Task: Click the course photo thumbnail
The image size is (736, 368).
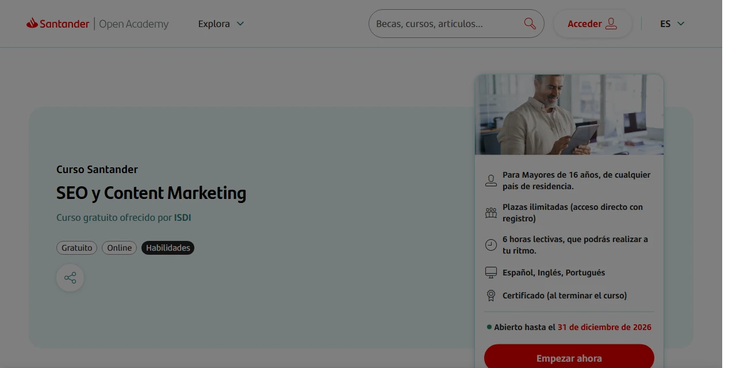Action: [x=569, y=114]
